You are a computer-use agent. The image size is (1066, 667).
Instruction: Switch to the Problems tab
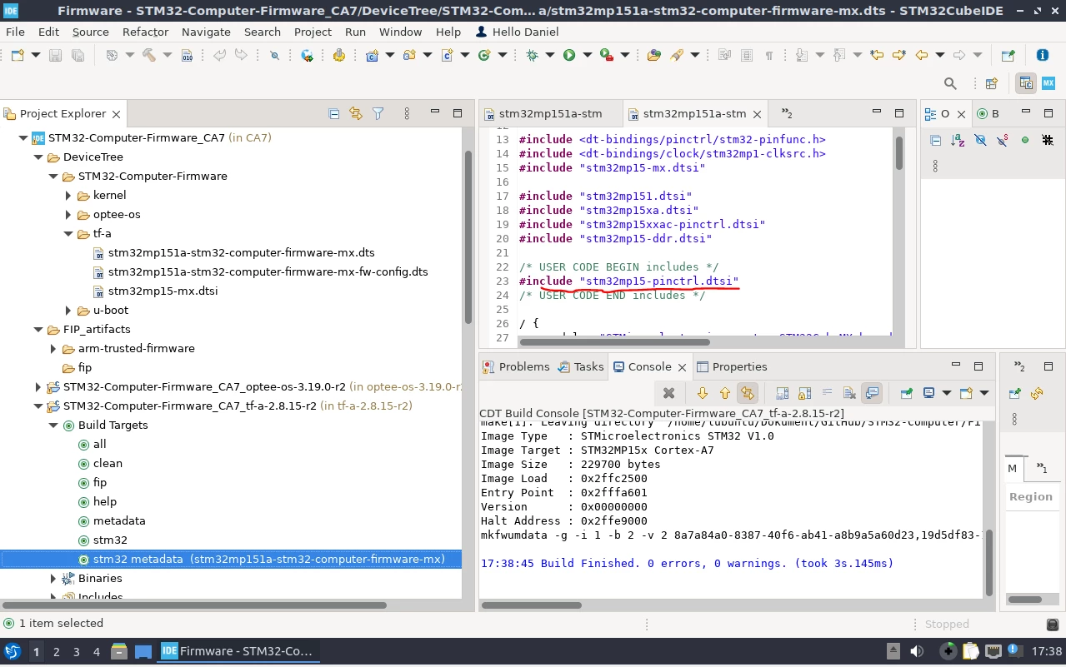(516, 366)
